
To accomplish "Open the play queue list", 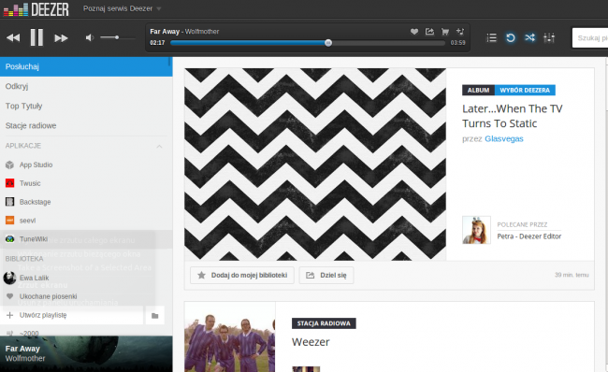I will [491, 37].
